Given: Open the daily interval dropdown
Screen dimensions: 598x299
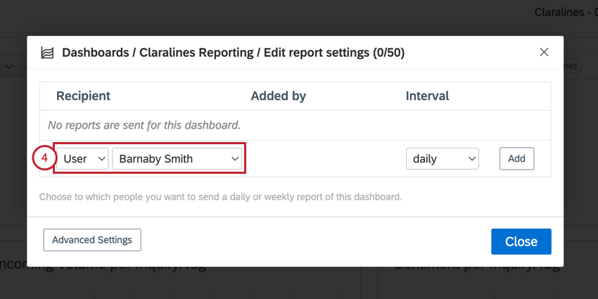Looking at the screenshot, I should [442, 159].
